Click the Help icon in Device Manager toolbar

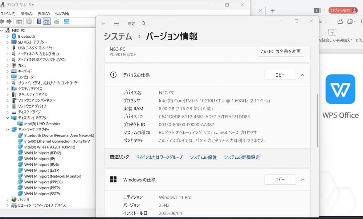point(39,21)
